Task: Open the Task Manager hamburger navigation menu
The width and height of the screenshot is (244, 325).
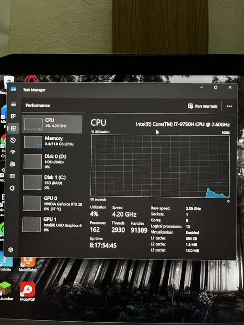Action: point(13,104)
